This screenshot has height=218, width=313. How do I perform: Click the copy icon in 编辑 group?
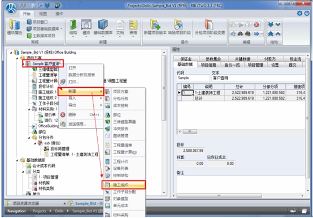point(248,25)
